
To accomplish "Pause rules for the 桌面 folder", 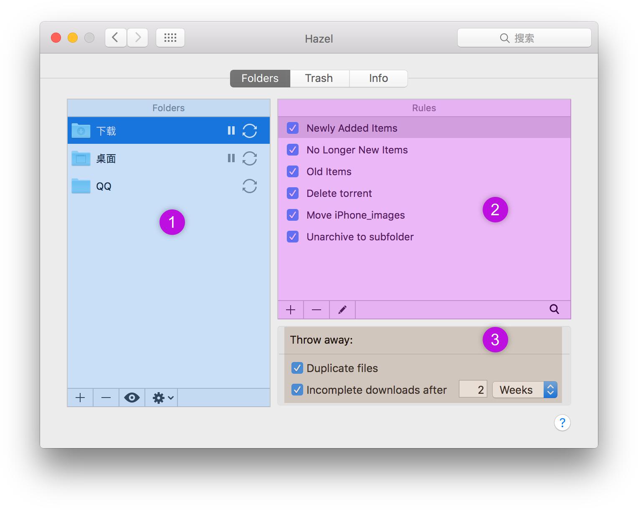I will pos(231,158).
